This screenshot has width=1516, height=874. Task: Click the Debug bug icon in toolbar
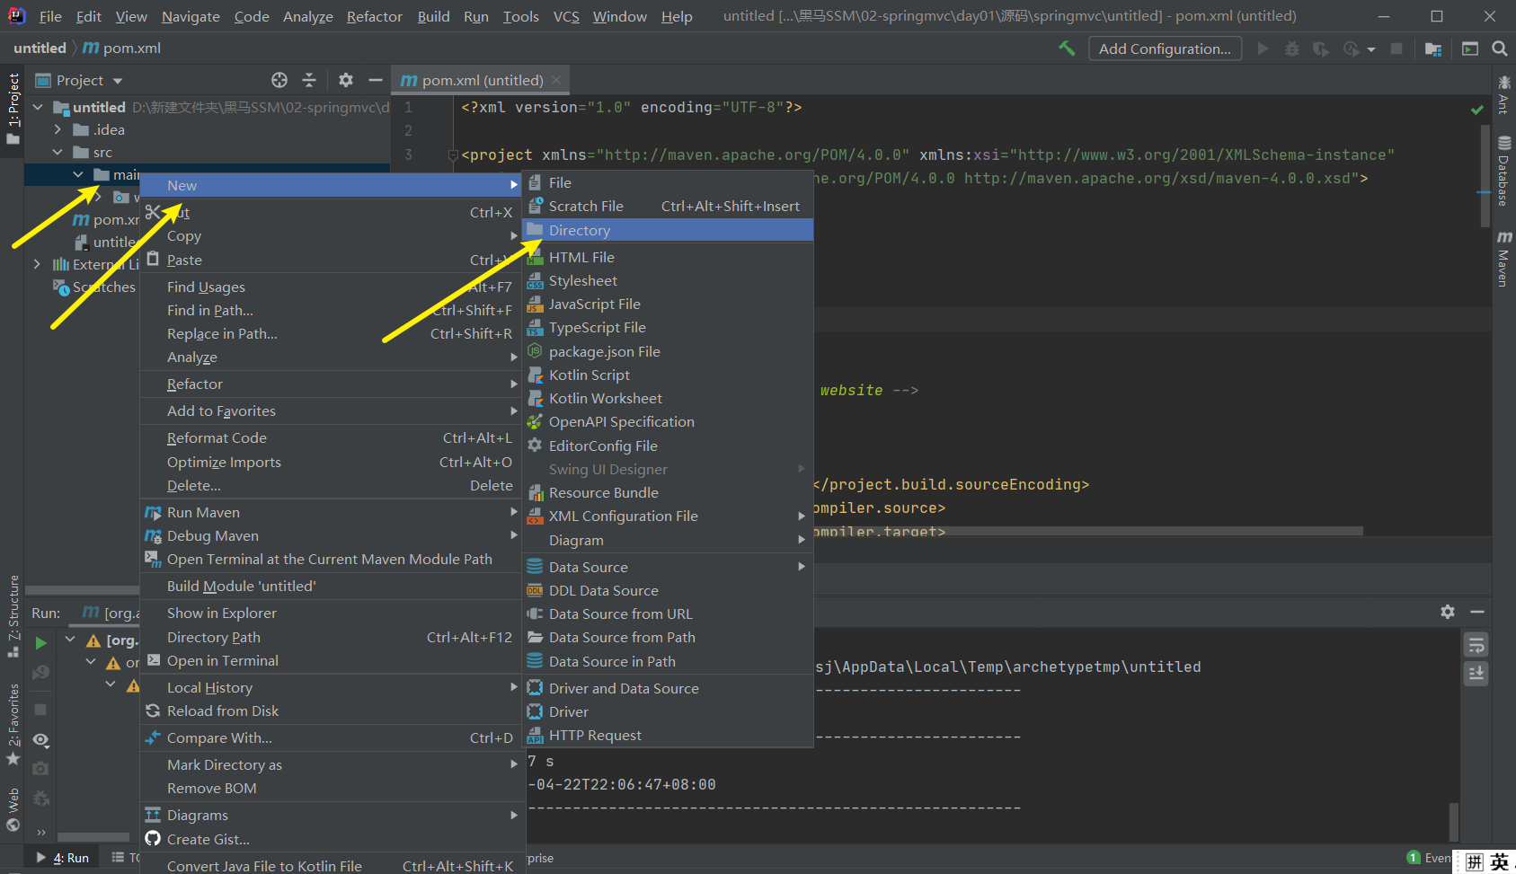tap(1292, 49)
